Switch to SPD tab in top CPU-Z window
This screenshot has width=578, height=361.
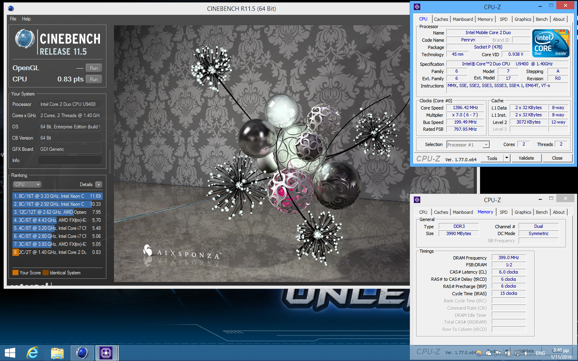503,19
